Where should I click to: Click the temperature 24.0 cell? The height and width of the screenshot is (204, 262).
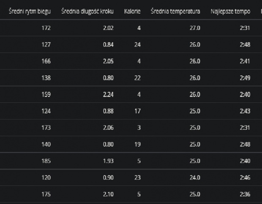coord(195,178)
